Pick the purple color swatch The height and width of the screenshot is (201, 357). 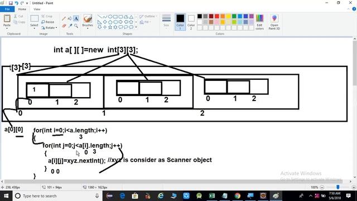(252, 16)
